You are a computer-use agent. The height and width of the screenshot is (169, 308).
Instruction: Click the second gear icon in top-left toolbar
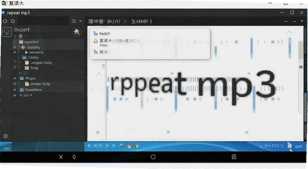pos(13,21)
